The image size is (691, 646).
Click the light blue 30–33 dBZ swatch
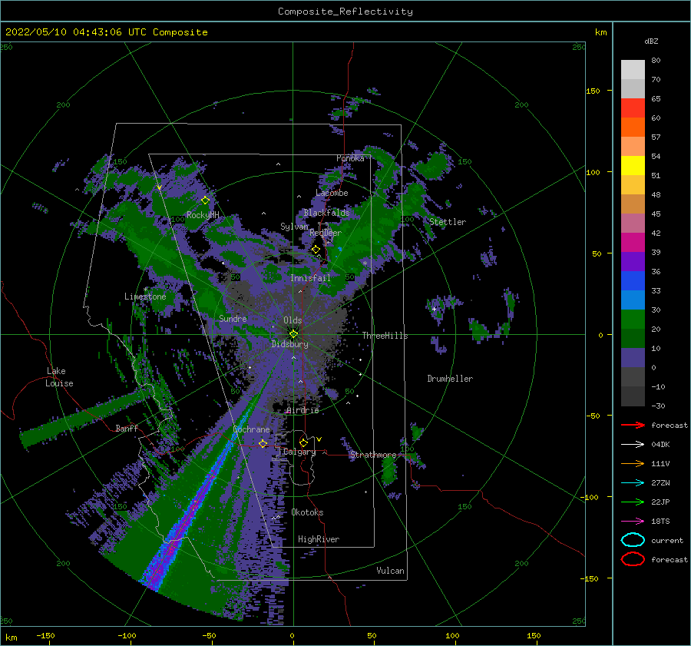pos(633,300)
